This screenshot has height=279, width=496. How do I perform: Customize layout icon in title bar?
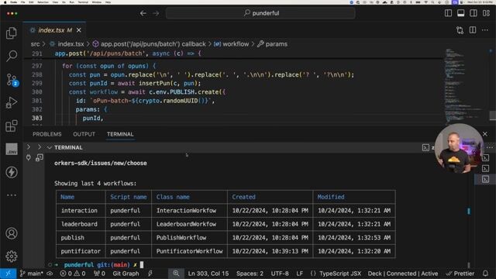[x=486, y=13]
